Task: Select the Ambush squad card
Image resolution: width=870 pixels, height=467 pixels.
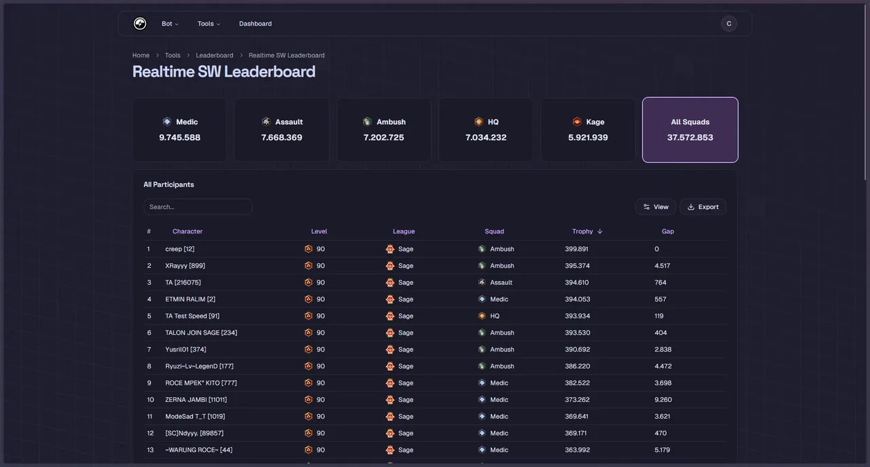Action: [384, 130]
